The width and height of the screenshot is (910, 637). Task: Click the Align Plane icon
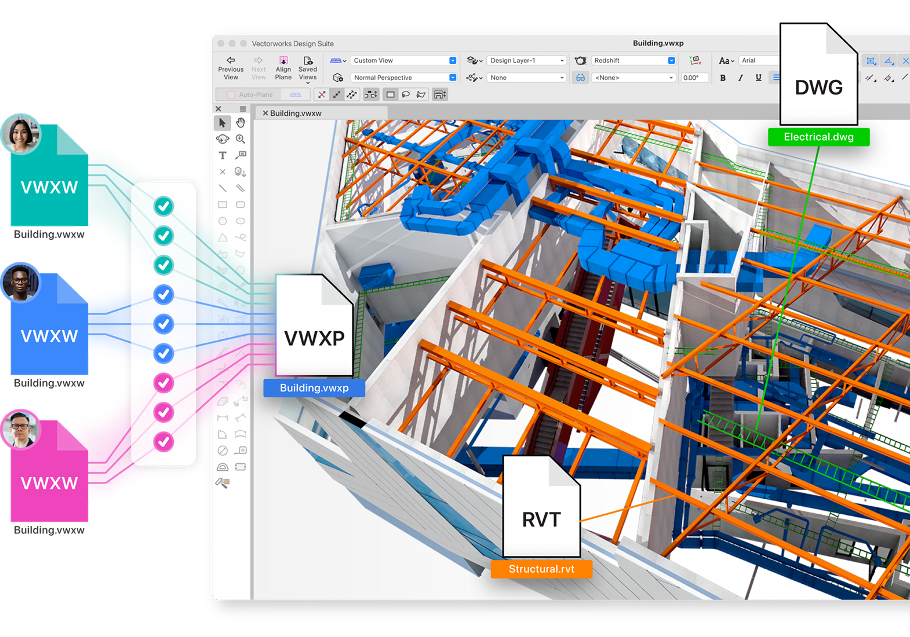[283, 60]
